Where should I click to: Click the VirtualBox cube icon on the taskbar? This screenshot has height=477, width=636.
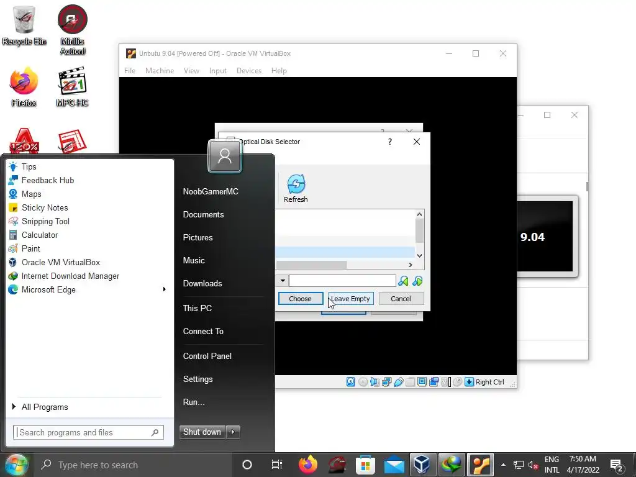[x=422, y=465]
